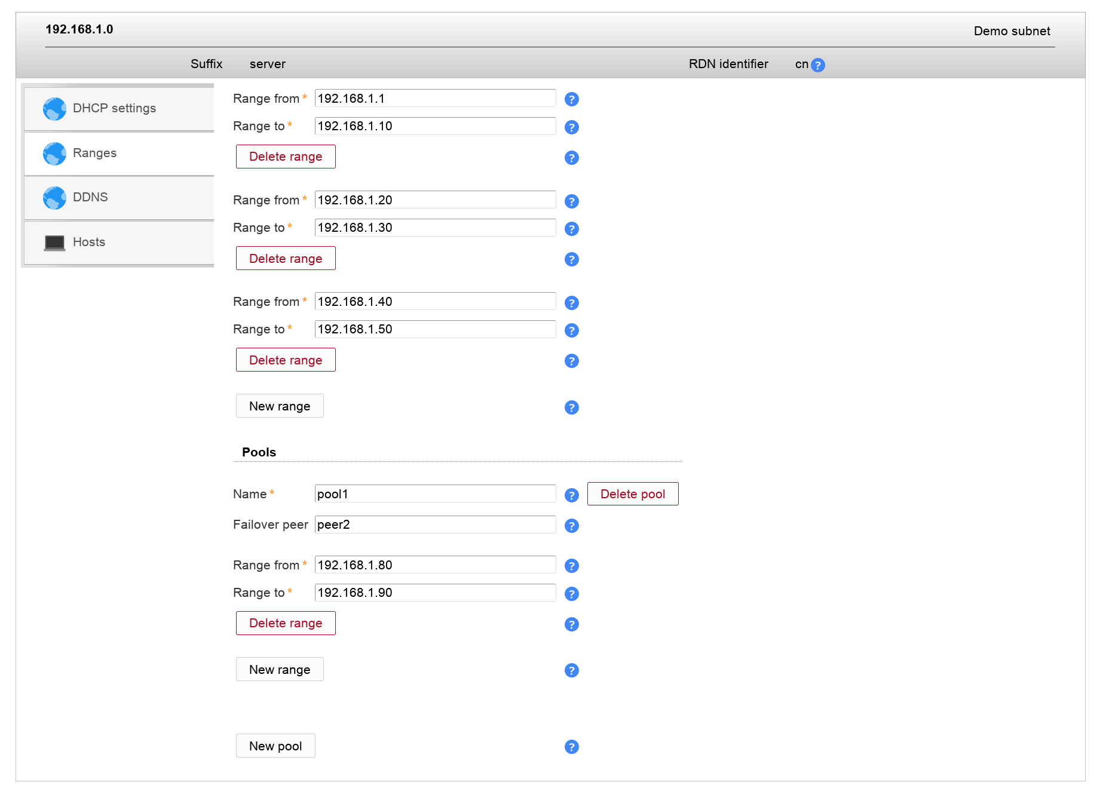Click help icon next to New pool button
Viewport: 1106px width, 794px height.
pos(571,747)
